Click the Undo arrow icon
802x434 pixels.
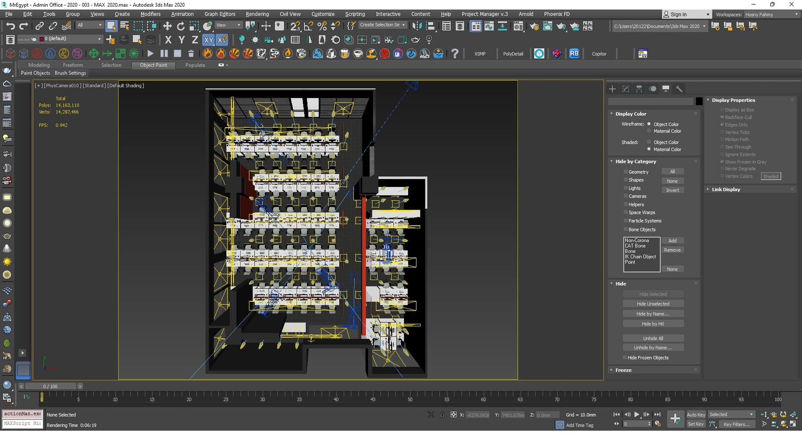pos(10,26)
